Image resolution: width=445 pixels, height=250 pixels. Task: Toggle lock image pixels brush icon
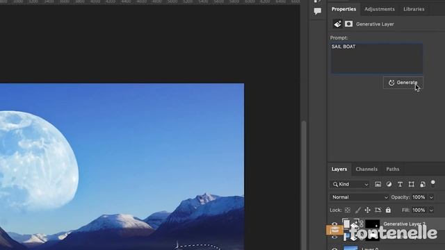coord(358,210)
